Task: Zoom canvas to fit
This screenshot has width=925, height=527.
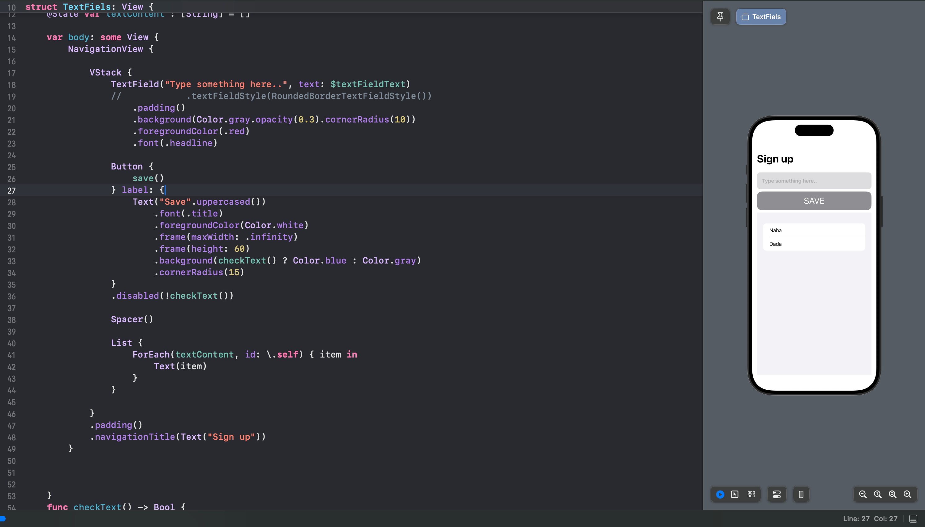Action: click(893, 495)
